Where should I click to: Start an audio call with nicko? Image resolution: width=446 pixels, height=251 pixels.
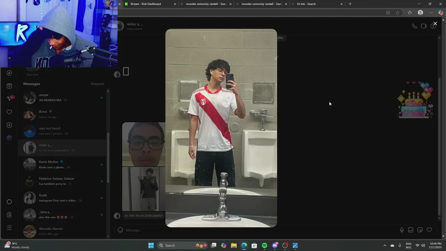tap(414, 26)
